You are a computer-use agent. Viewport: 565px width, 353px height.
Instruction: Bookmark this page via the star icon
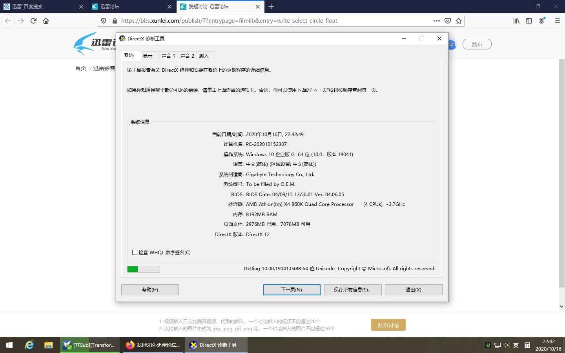pyautogui.click(x=459, y=21)
